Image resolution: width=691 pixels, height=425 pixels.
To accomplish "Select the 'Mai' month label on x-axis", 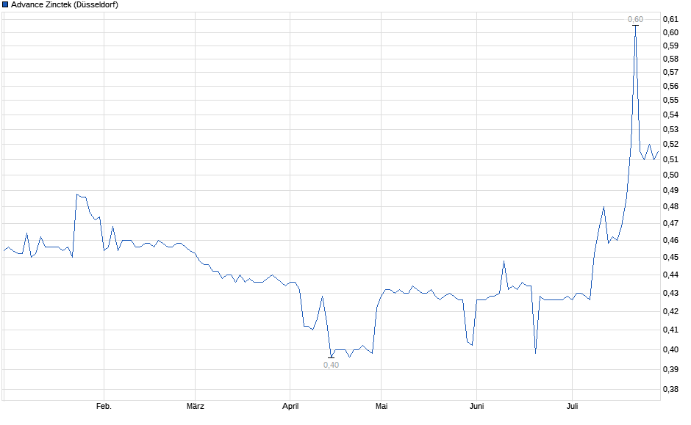I will (x=382, y=406).
